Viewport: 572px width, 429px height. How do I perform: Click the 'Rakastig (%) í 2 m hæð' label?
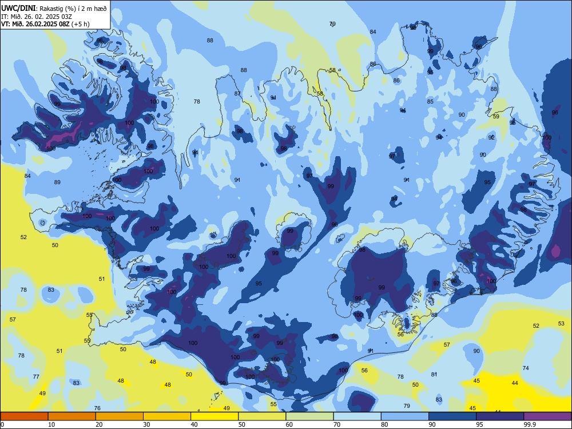pyautogui.click(x=73, y=9)
